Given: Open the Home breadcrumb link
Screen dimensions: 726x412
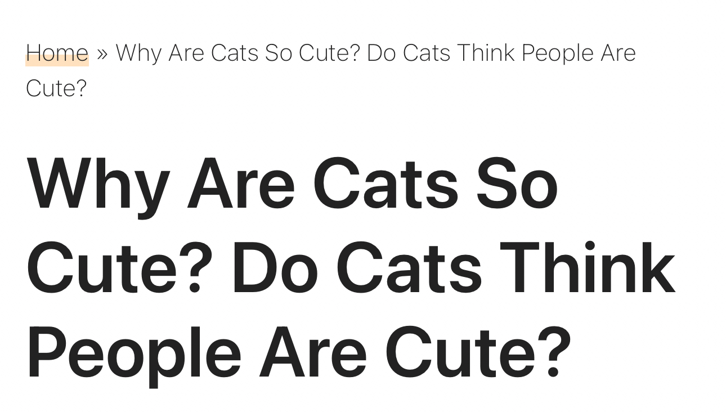Looking at the screenshot, I should [57, 53].
